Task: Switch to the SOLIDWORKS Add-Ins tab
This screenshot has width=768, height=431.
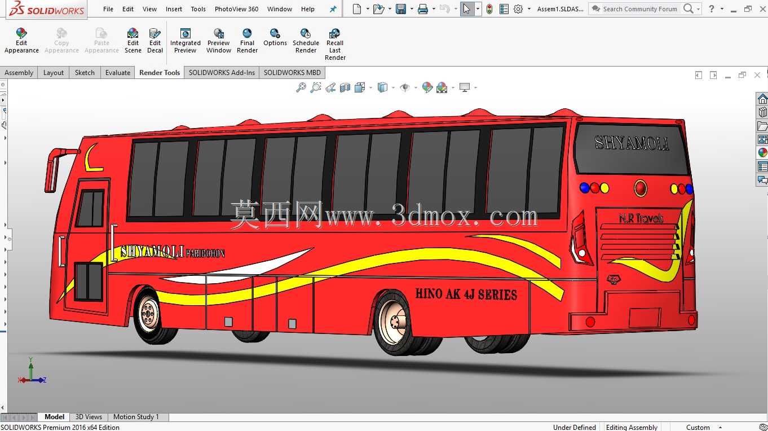Action: click(222, 72)
